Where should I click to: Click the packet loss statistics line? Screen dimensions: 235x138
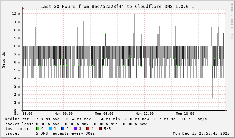76,124
